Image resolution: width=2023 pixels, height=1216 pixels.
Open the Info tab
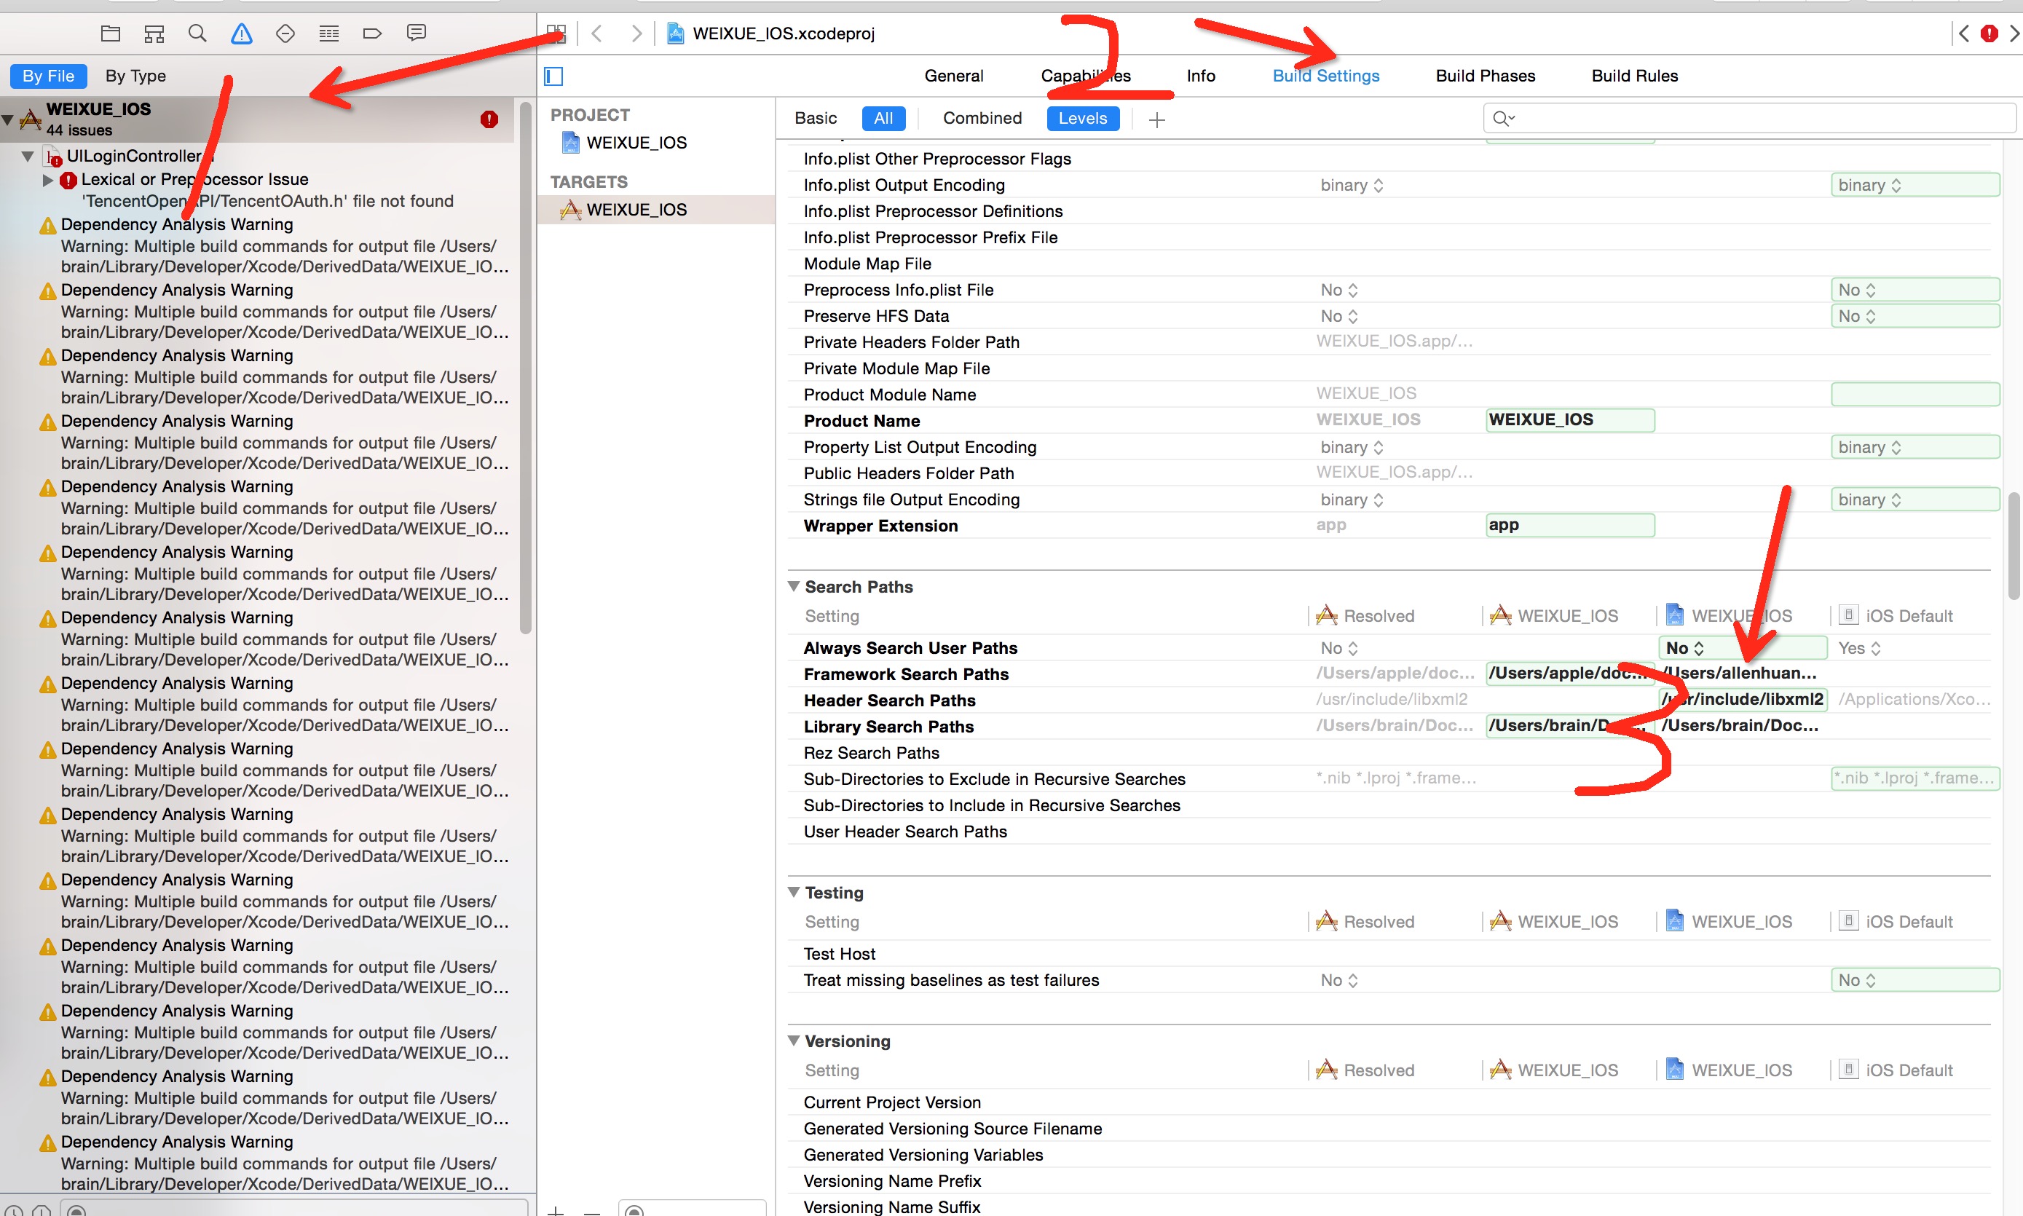pyautogui.click(x=1200, y=76)
